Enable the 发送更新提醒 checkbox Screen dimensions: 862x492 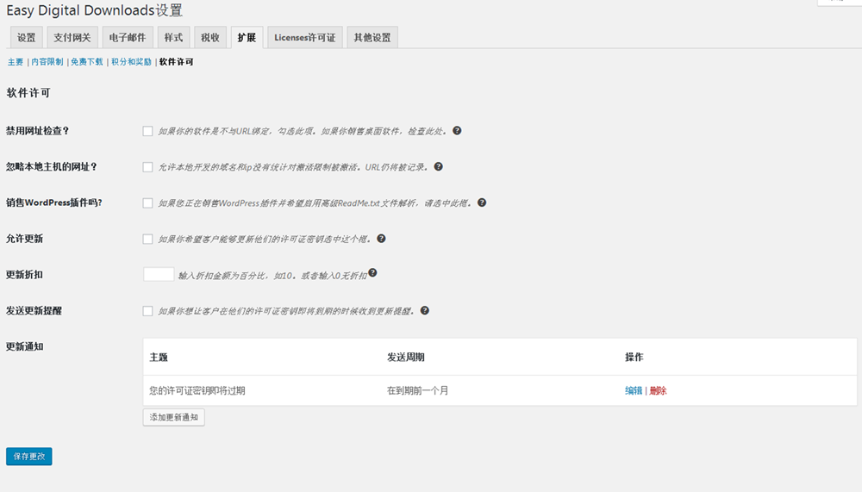pos(147,311)
